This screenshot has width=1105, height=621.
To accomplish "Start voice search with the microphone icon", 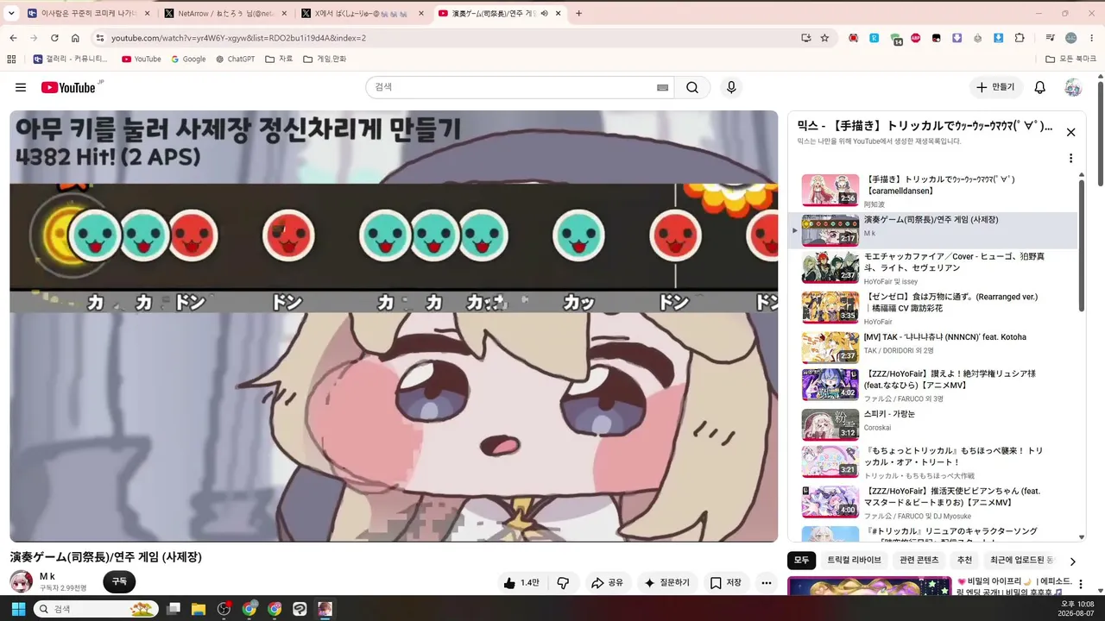I will pyautogui.click(x=731, y=87).
